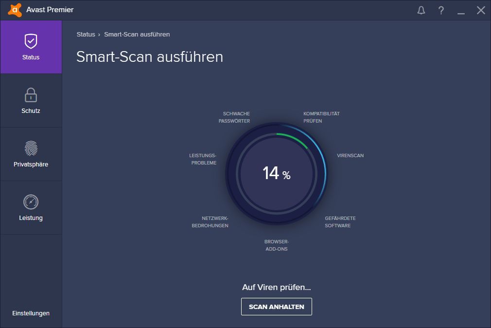Viewport: 491px width, 328px height.
Task: Click the Status shield icon
Action: point(31,41)
